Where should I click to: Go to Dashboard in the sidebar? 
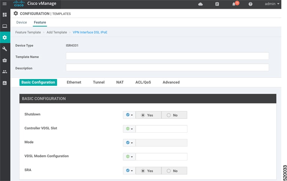[x=5, y=15]
